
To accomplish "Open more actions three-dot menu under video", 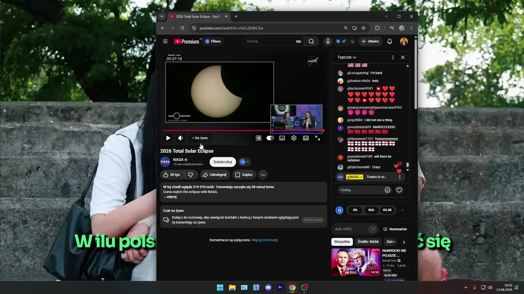I will 263,175.
